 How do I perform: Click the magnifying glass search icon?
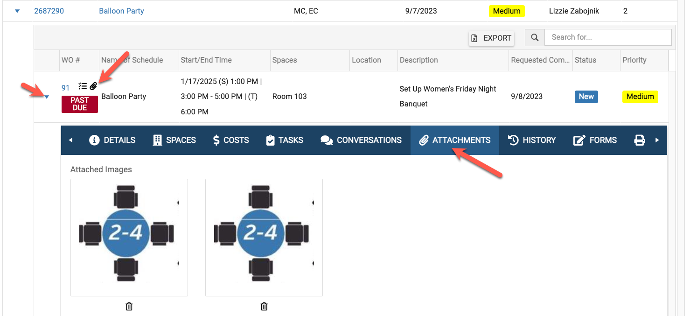[535, 37]
